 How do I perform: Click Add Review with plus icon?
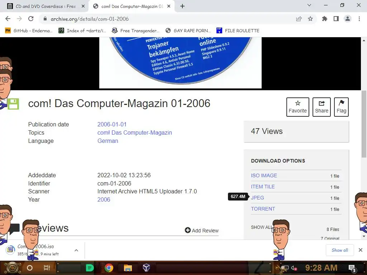pyautogui.click(x=201, y=230)
